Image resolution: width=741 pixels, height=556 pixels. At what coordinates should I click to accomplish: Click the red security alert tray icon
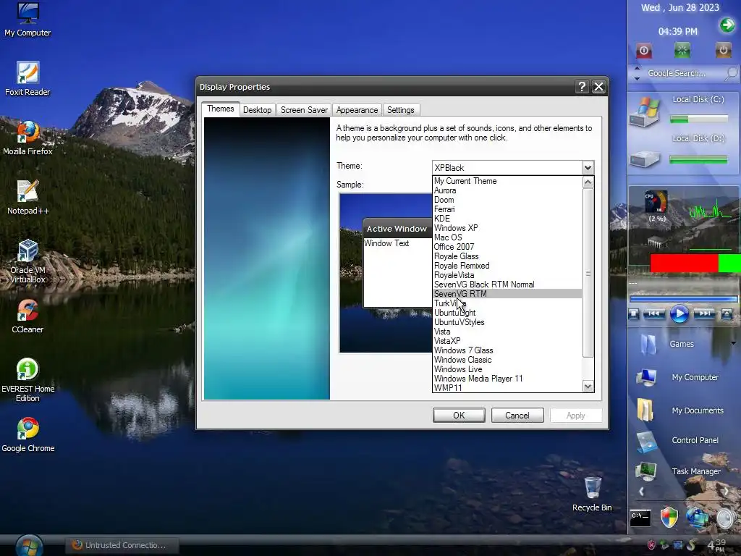tap(651, 545)
